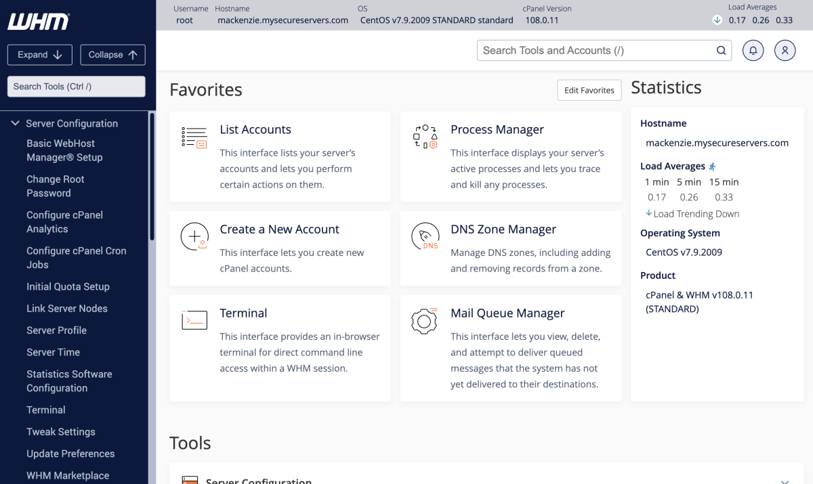This screenshot has height=484, width=813.
Task: Select Change Root Password from sidebar
Action: point(56,186)
